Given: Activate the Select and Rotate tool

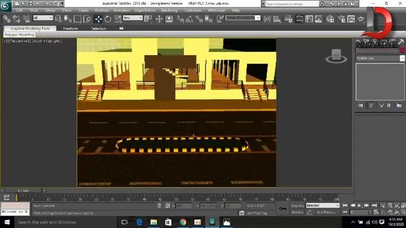Looking at the screenshot, I should [x=108, y=19].
